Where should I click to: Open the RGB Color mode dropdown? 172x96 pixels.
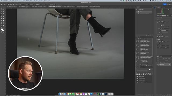point(165,29)
